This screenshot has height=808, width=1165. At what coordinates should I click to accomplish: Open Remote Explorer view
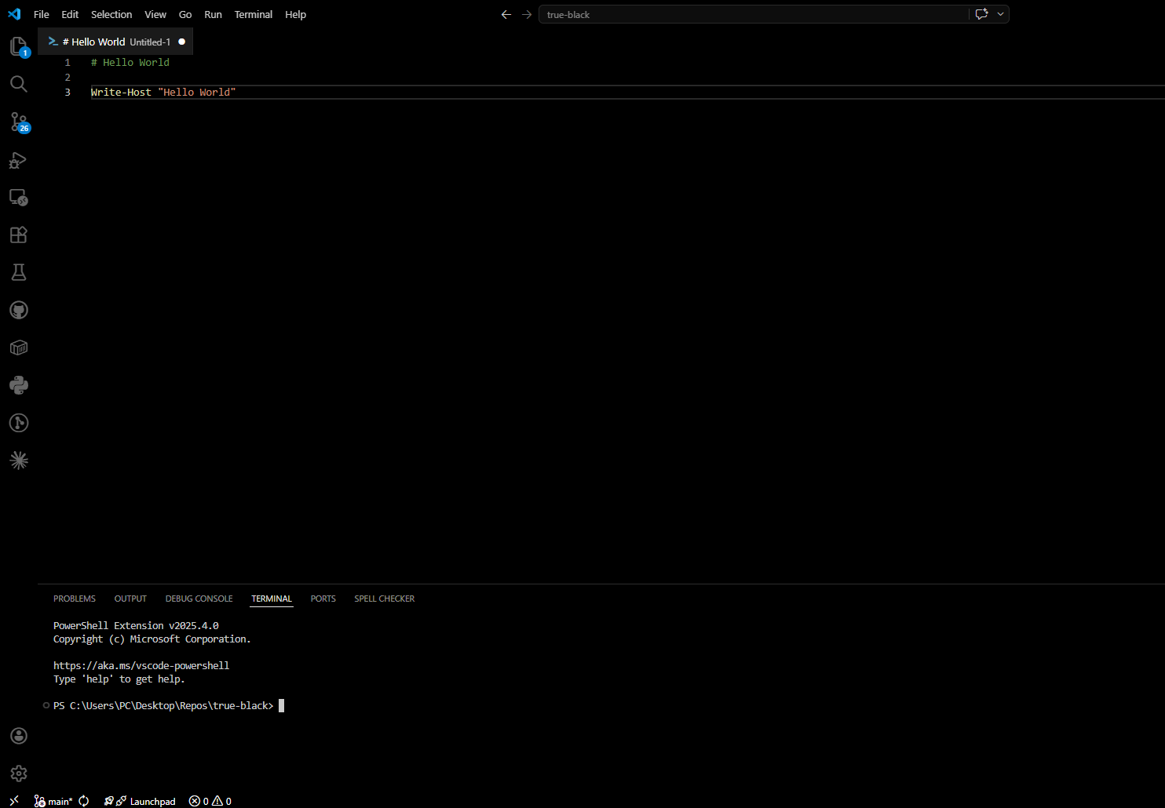19,198
